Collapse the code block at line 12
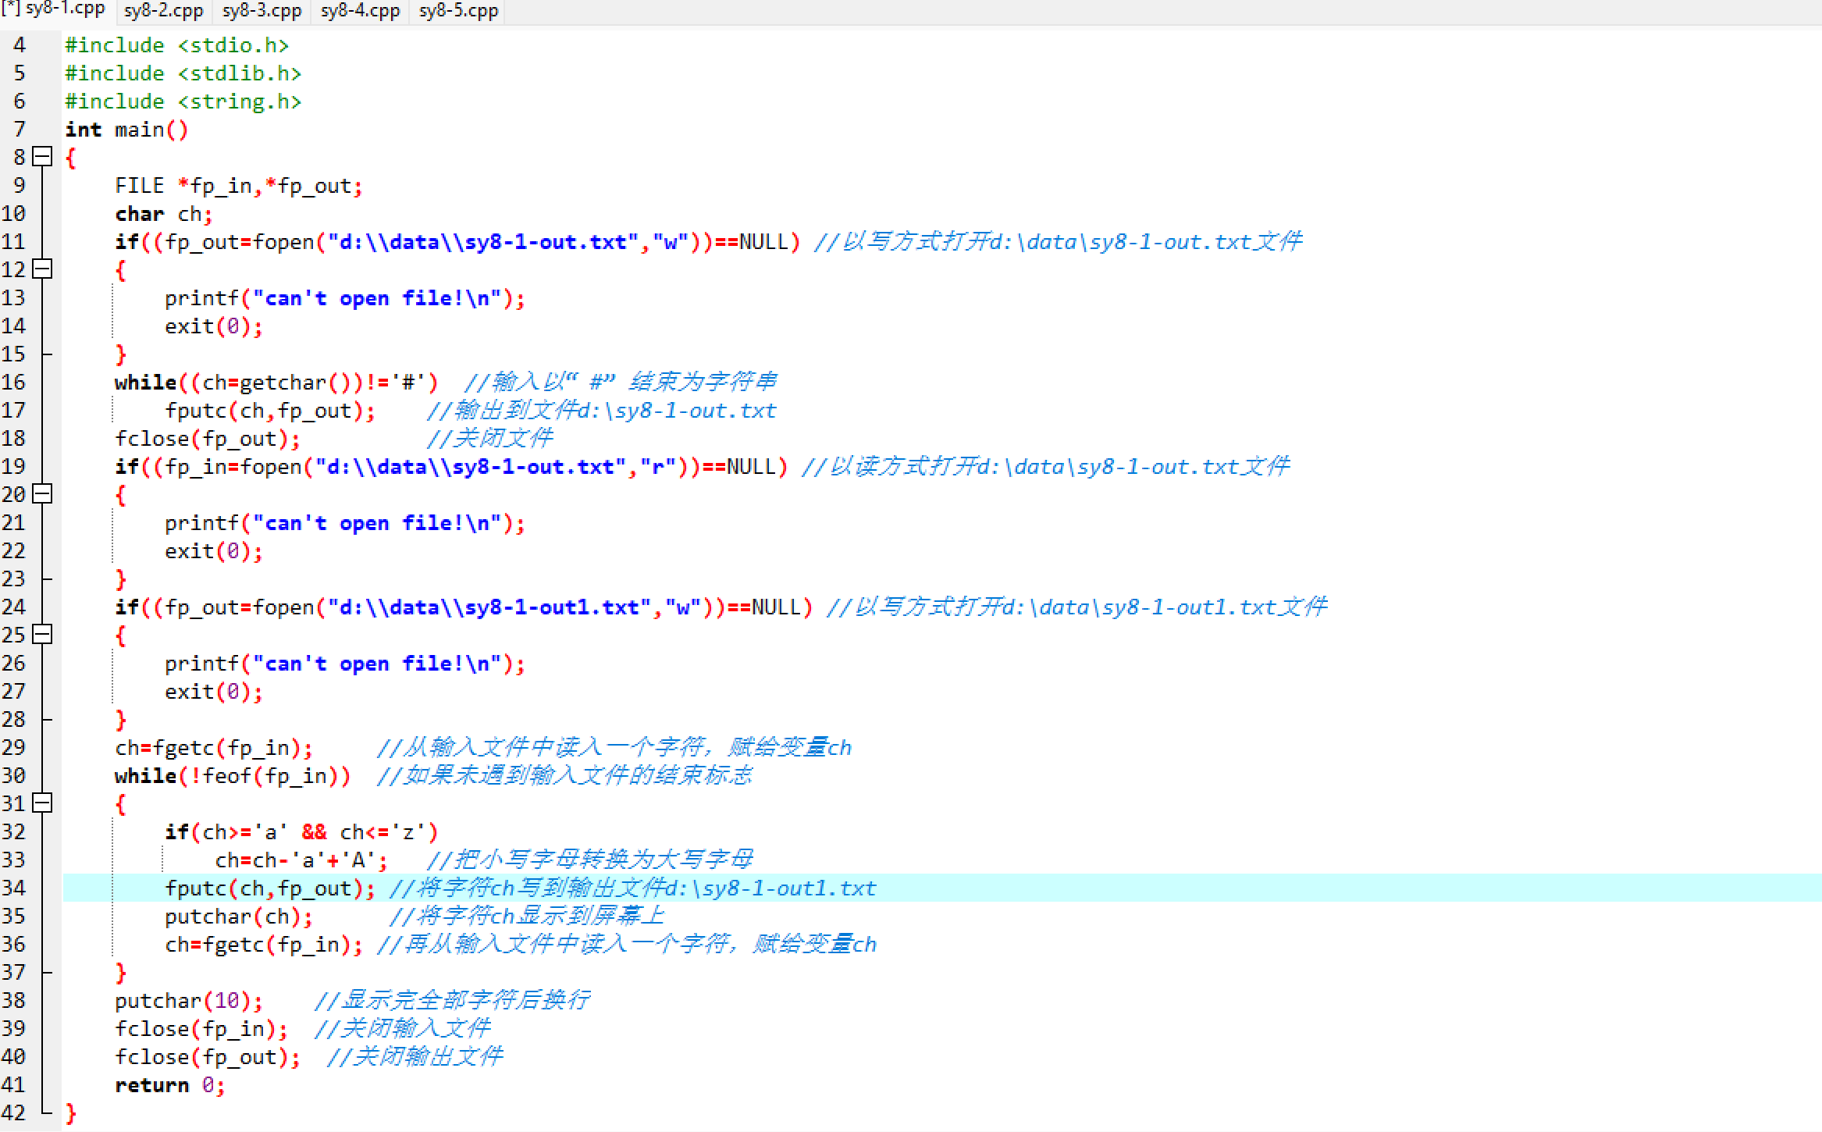The image size is (1822, 1132). [x=42, y=269]
